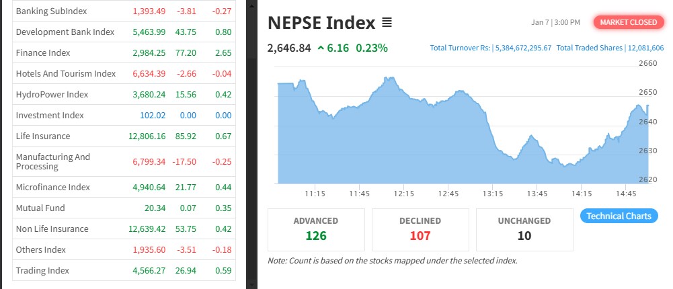Click the green up-arrow change indicator
Screen dimensions: 673x289
[321, 48]
